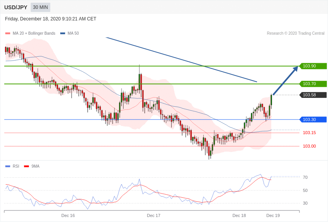Click the 9MA legend red swatch
This screenshot has width=328, height=222.
(26, 166)
